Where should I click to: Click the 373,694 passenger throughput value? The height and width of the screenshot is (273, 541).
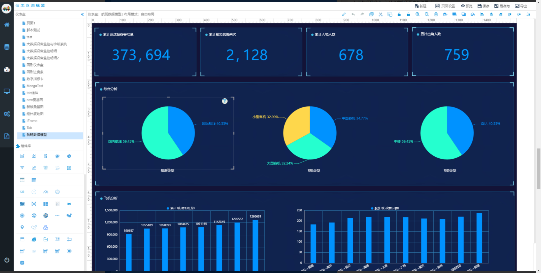[x=141, y=55]
